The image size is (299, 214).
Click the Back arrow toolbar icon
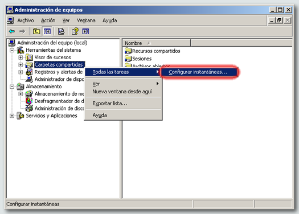click(x=12, y=31)
